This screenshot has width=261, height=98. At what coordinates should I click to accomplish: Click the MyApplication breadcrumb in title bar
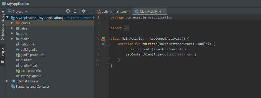click(x=18, y=4)
